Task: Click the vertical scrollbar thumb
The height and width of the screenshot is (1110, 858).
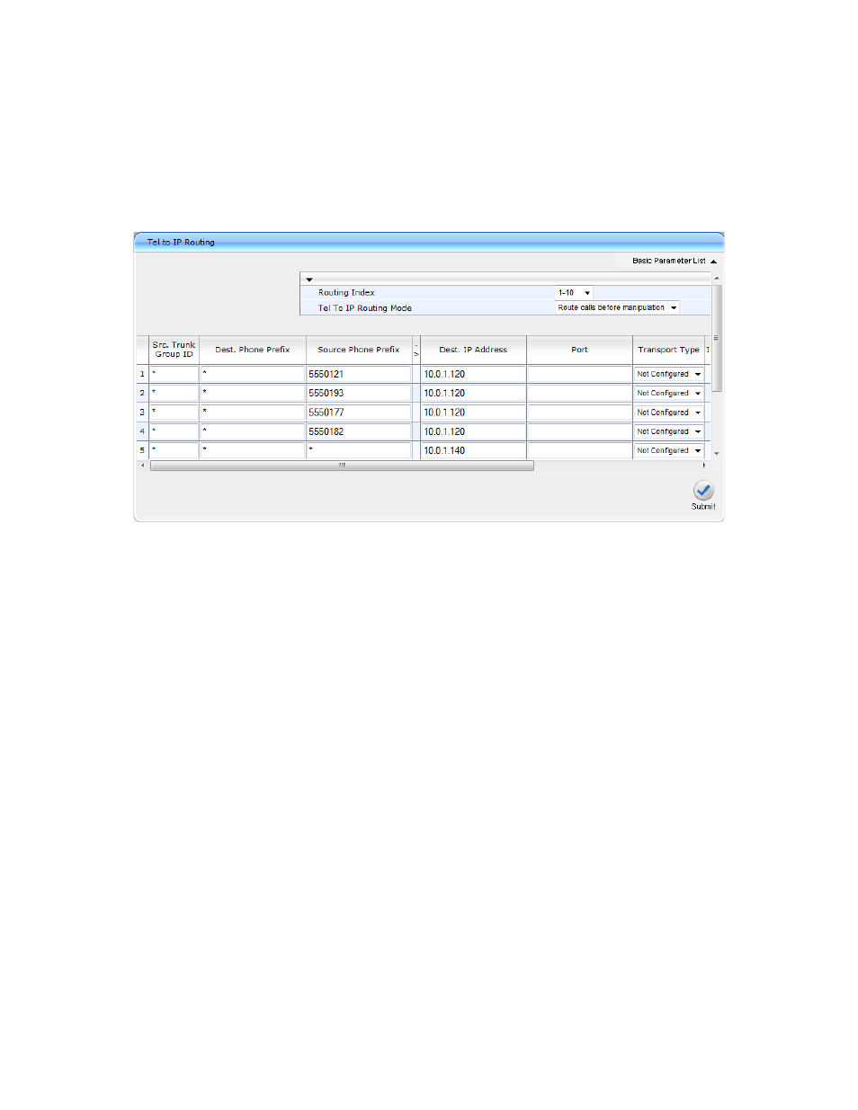Action: (717, 338)
